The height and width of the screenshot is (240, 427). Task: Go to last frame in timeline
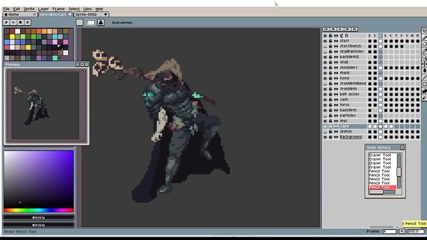354,29
